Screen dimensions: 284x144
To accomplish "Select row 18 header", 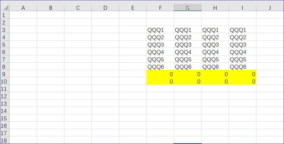I will pos(5,140).
